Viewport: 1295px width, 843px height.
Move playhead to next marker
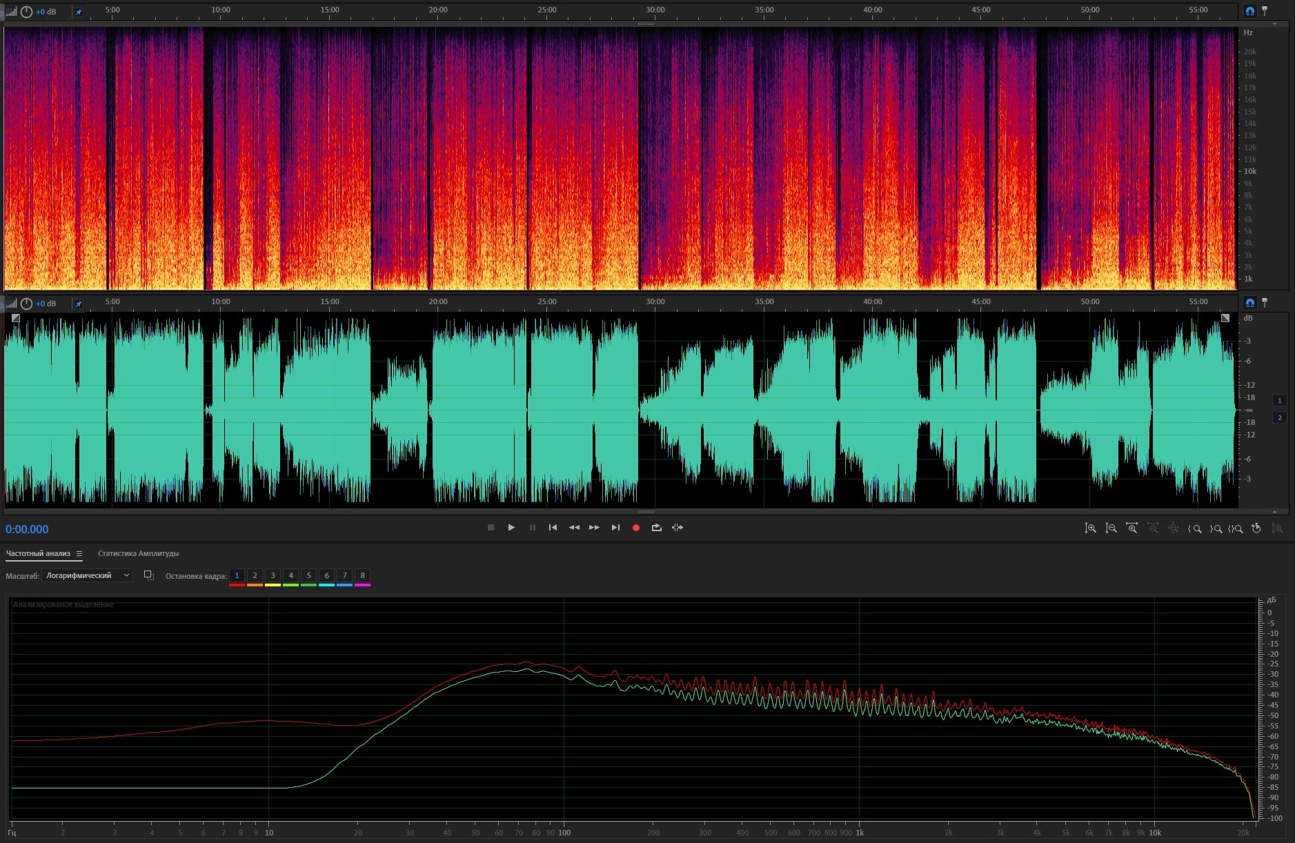pyautogui.click(x=615, y=528)
